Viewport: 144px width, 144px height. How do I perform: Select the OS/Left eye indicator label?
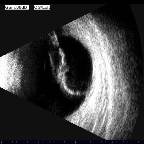coord(42,7)
